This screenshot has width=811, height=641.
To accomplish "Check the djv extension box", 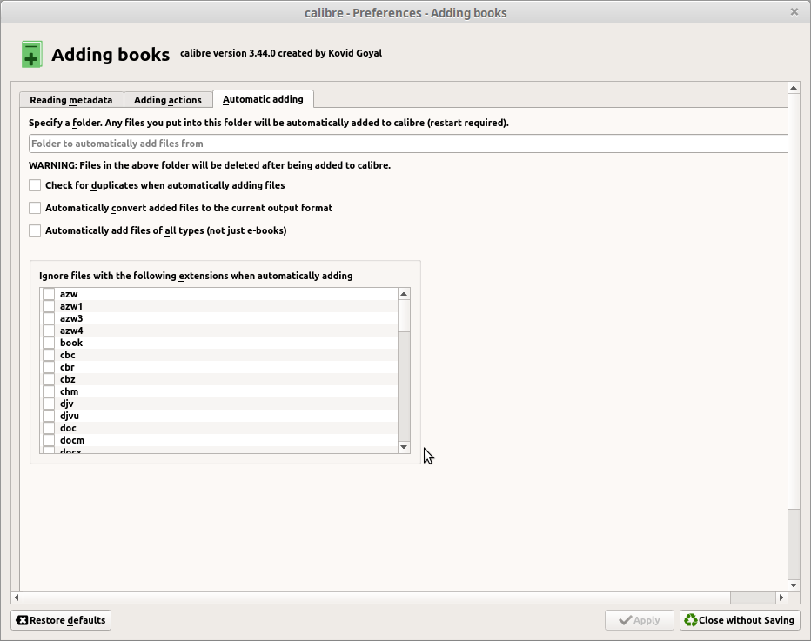I will pyautogui.click(x=49, y=404).
